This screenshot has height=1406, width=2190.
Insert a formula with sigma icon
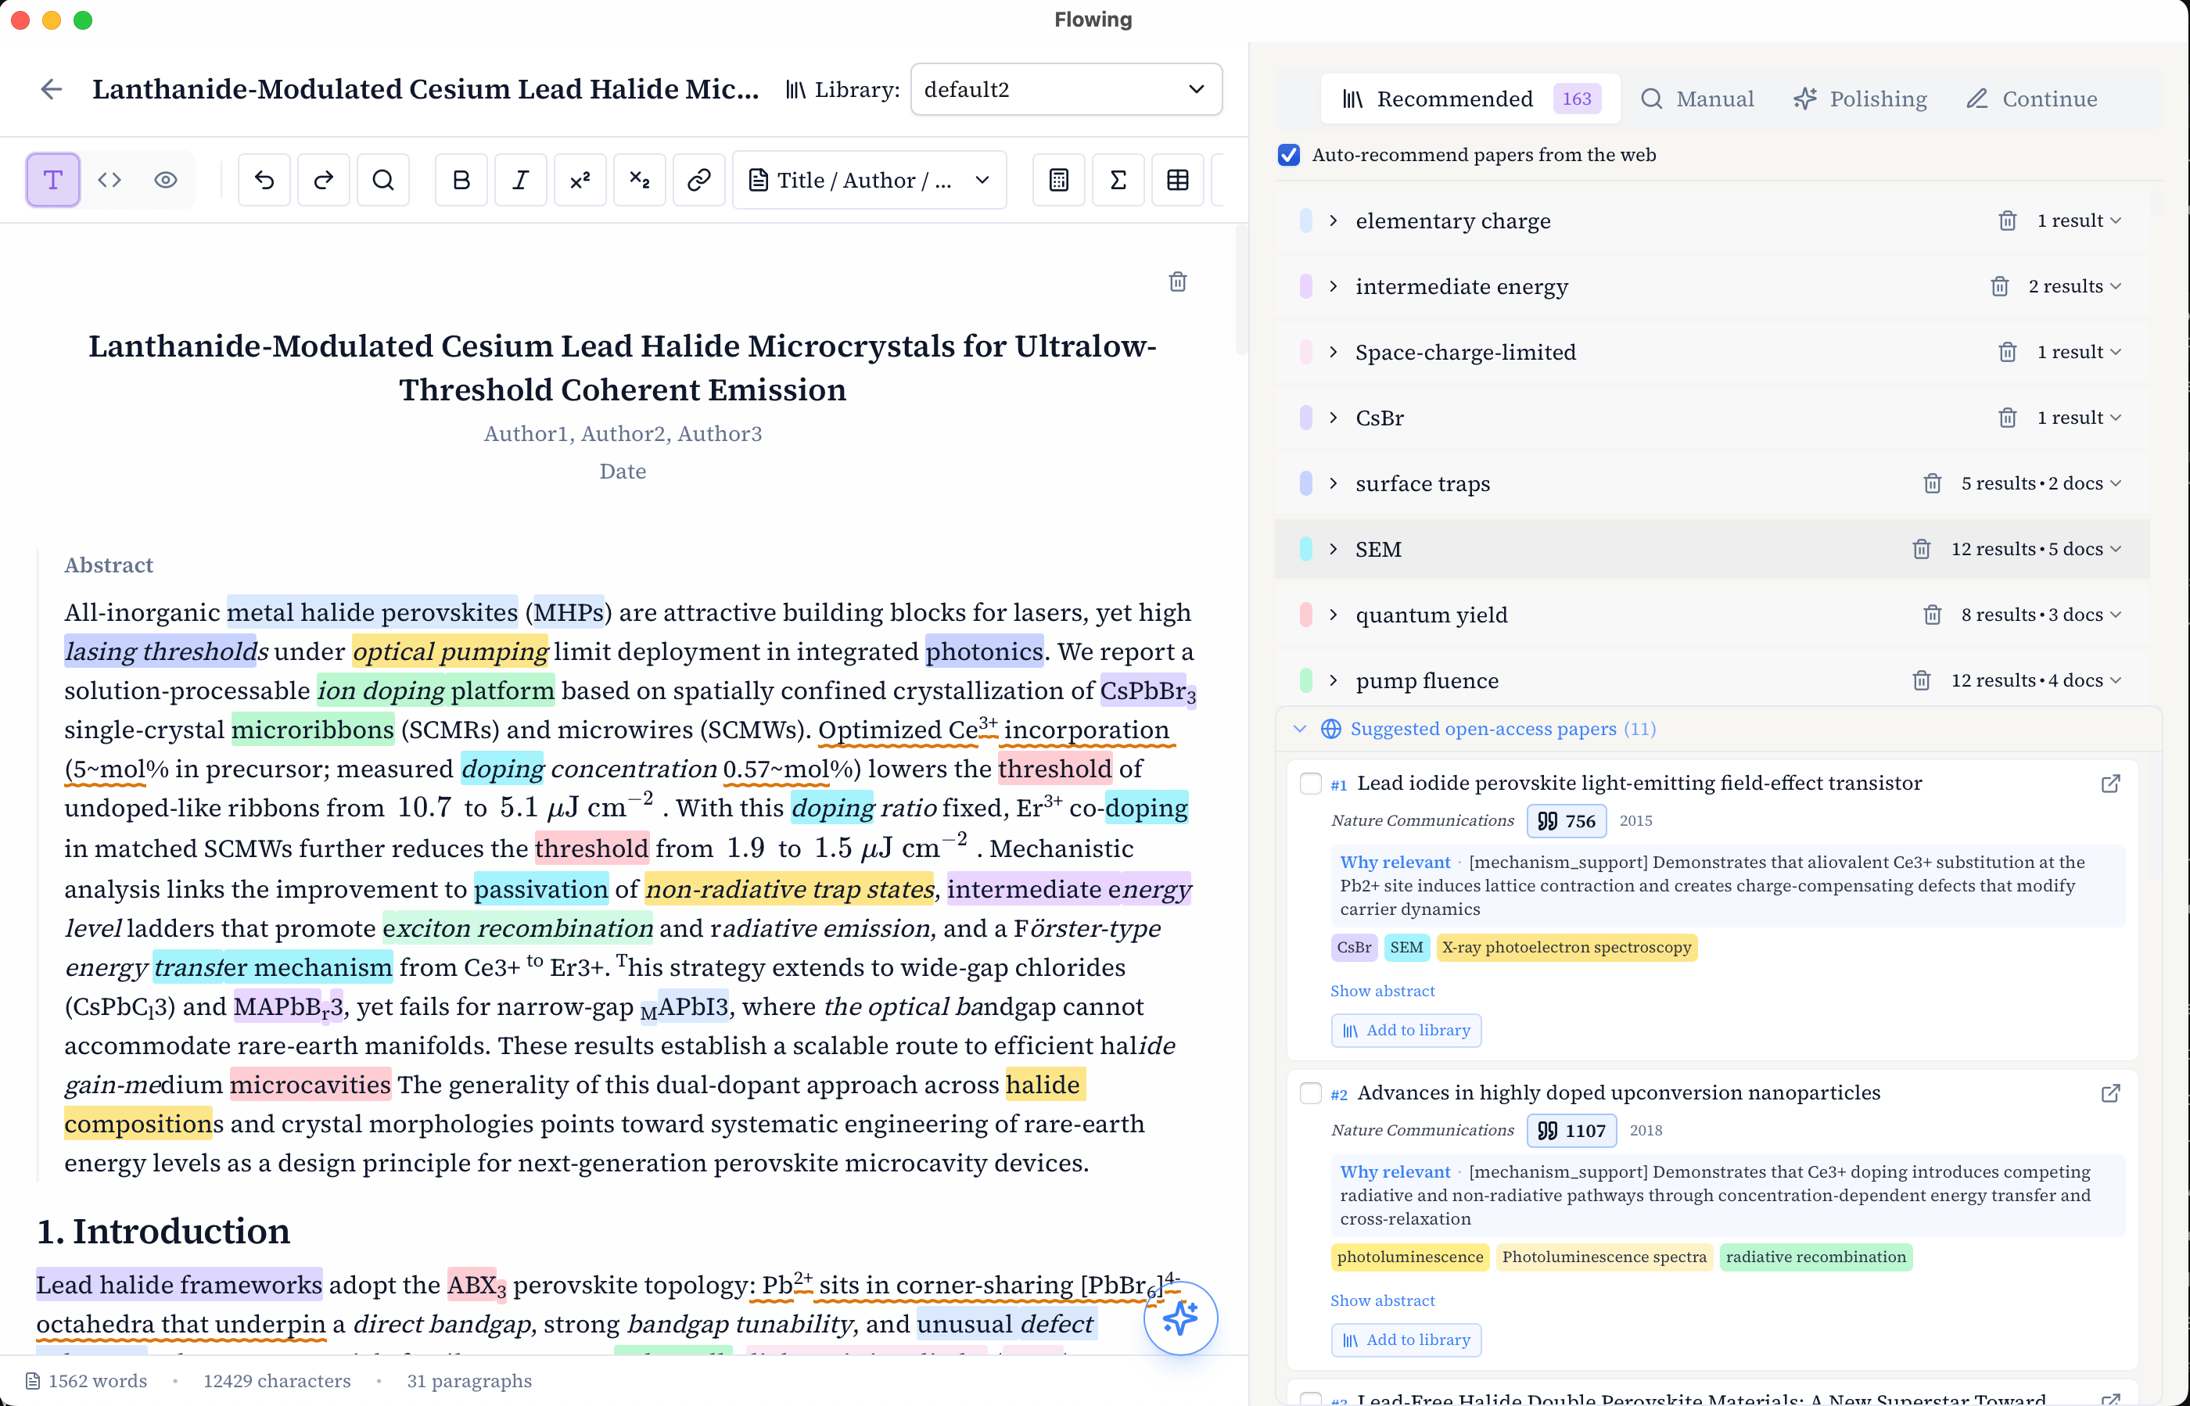(1118, 180)
